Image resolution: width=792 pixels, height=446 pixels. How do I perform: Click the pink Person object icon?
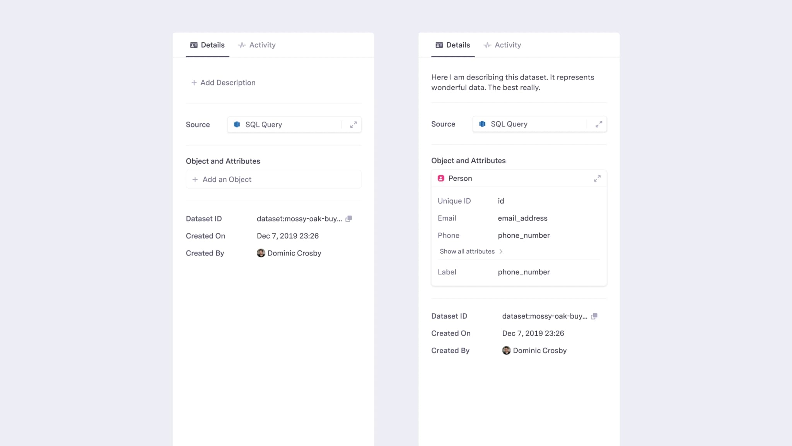click(x=441, y=178)
